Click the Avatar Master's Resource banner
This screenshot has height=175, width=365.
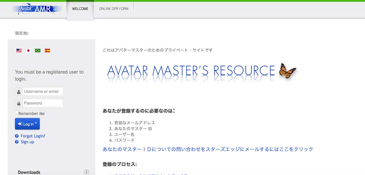(x=202, y=73)
